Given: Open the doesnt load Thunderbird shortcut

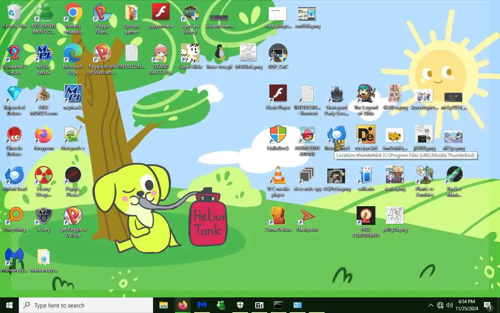Looking at the screenshot, I should [14, 179].
